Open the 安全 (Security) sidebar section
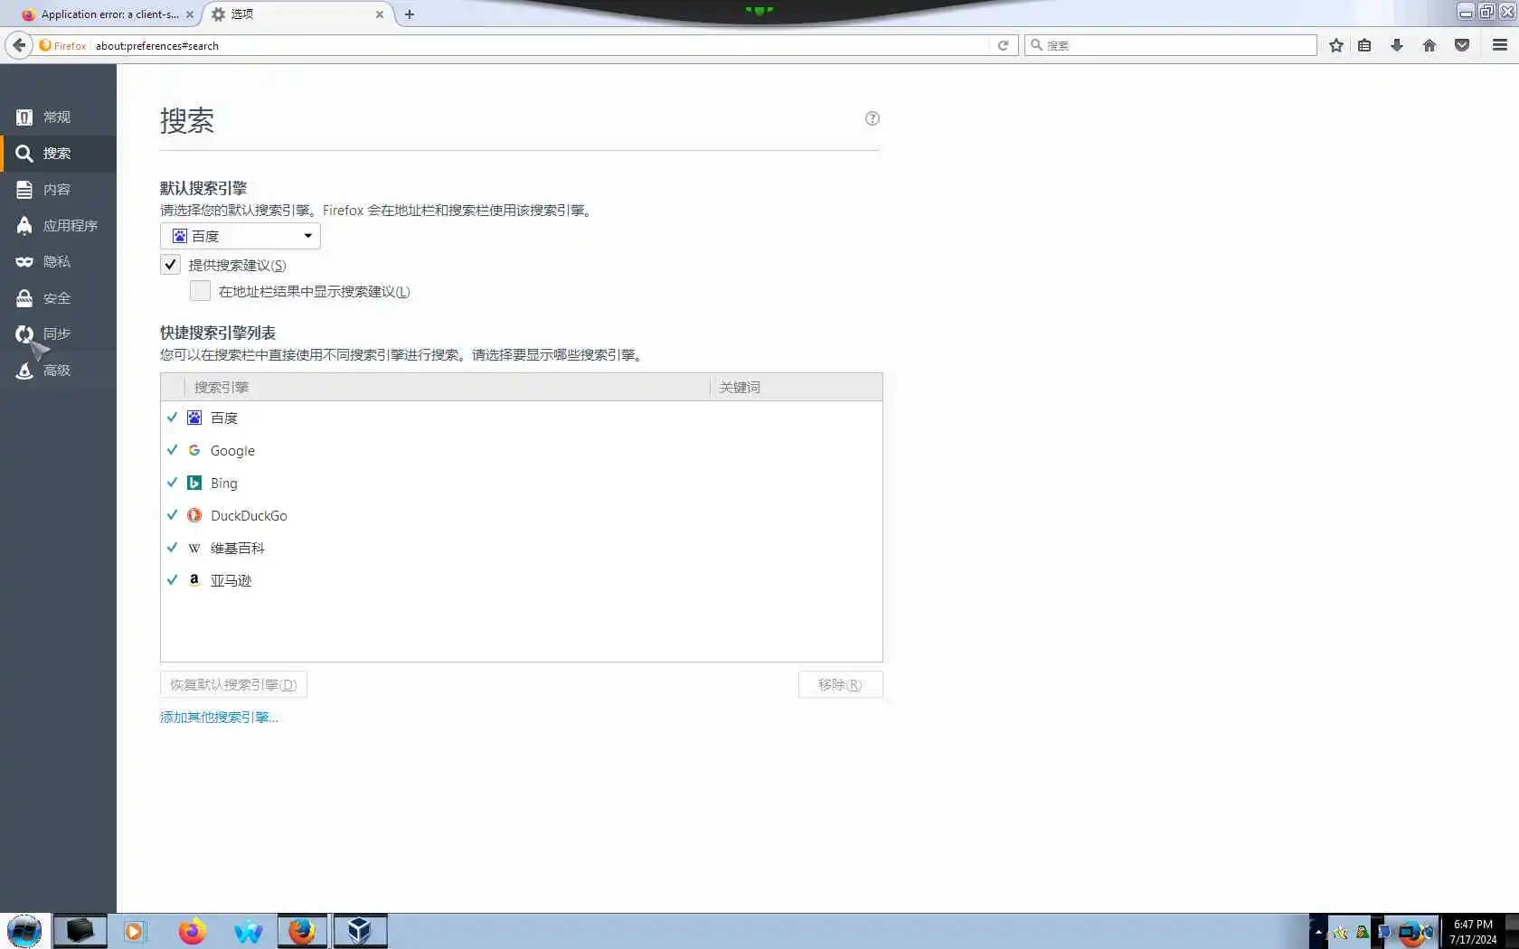The width and height of the screenshot is (1519, 949). point(58,298)
